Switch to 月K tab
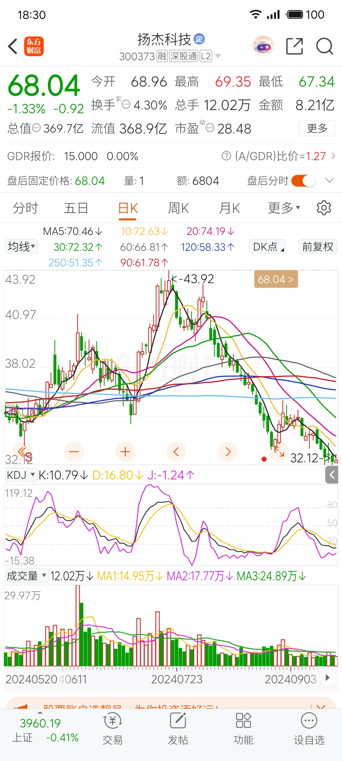Screen dimensions: 342x761 pos(229,208)
